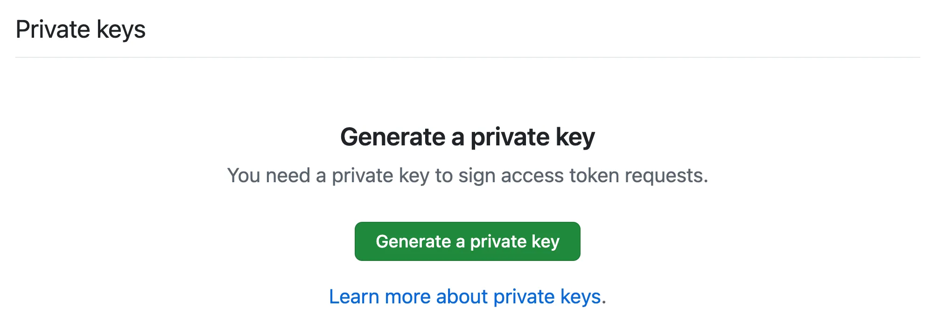The height and width of the screenshot is (329, 939).
Task: Click "You need" at the description start
Action: tap(268, 176)
